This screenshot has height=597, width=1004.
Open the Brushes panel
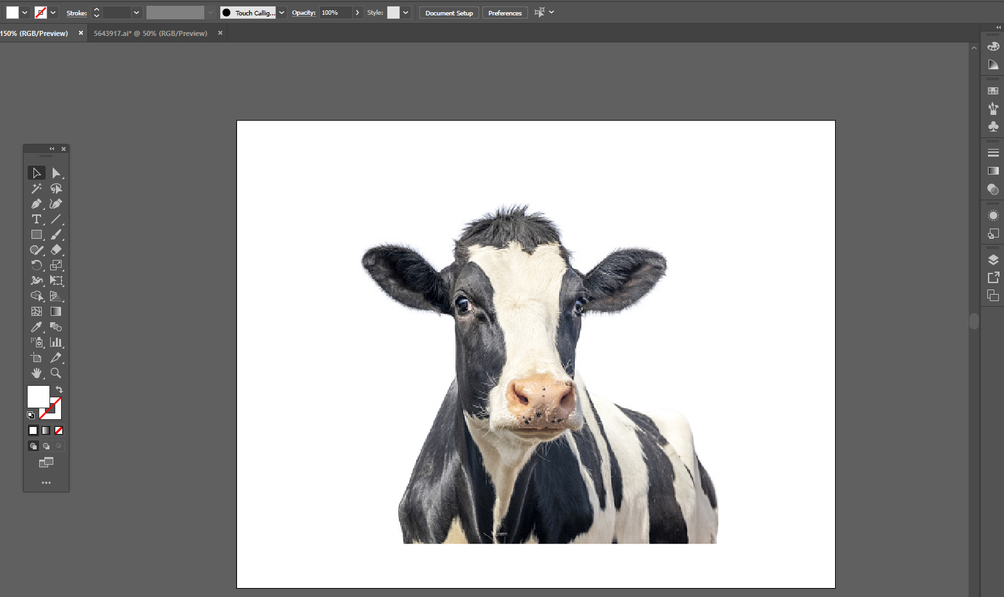pyautogui.click(x=993, y=108)
